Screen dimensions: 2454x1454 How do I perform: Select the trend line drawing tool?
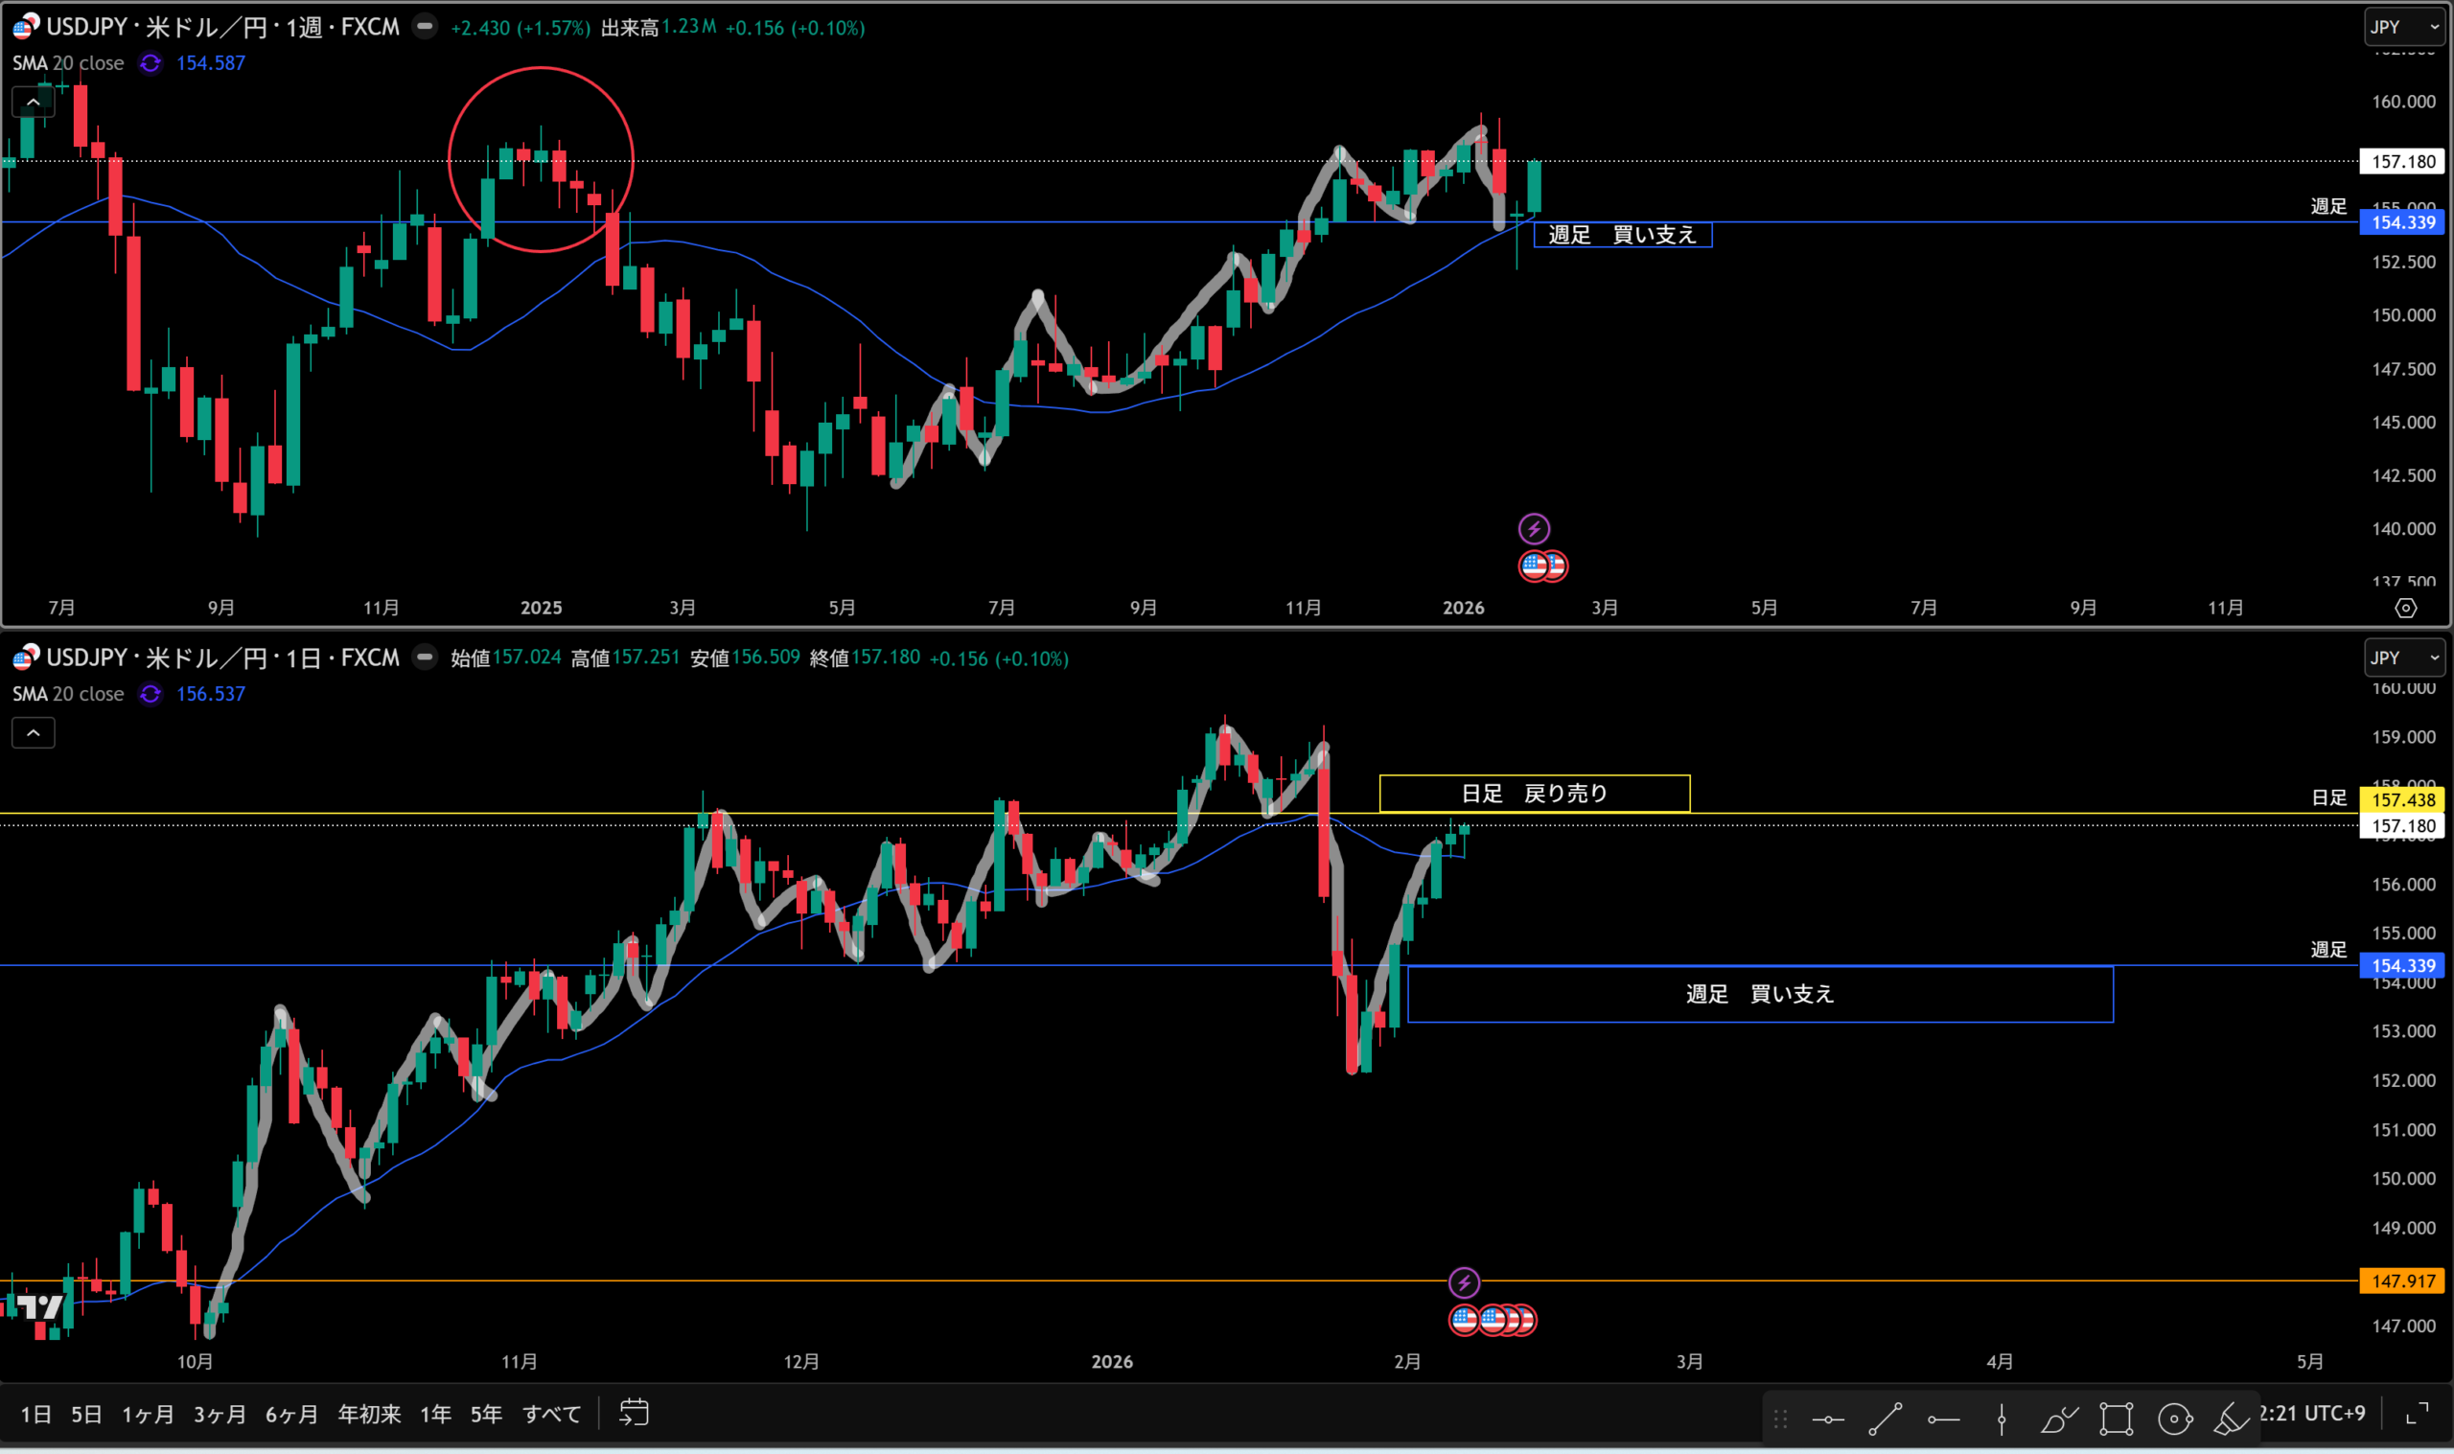[x=1885, y=1418]
